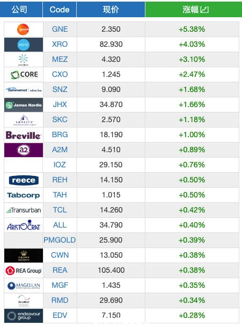Sort by the 现价 column header
The image size is (242, 326).
[x=111, y=10]
